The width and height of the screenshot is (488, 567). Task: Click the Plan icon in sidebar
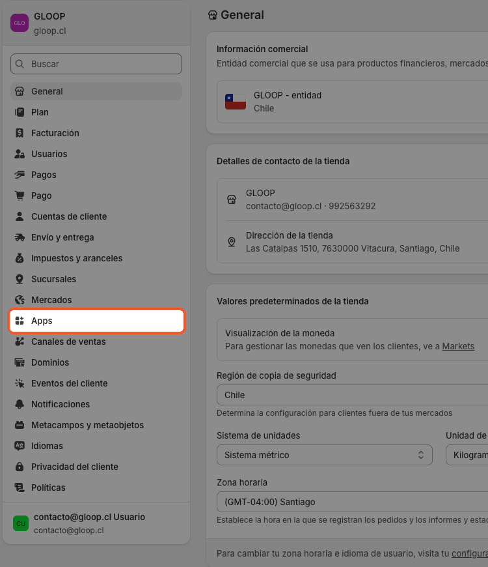(x=20, y=112)
